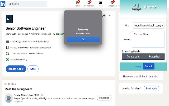Click the alumni people icon
Image resolution: width=169 pixels, height=106 pixels.
7,54
